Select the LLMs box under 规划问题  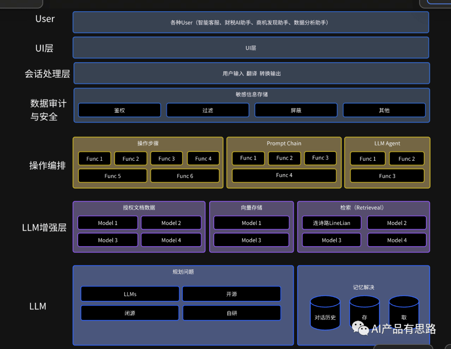130,294
